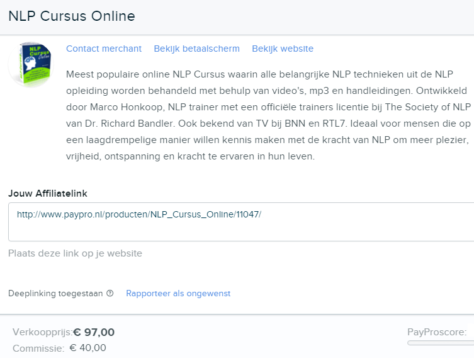This screenshot has height=358, width=474.
Task: Open the Bekijk website link
Action: click(x=283, y=49)
